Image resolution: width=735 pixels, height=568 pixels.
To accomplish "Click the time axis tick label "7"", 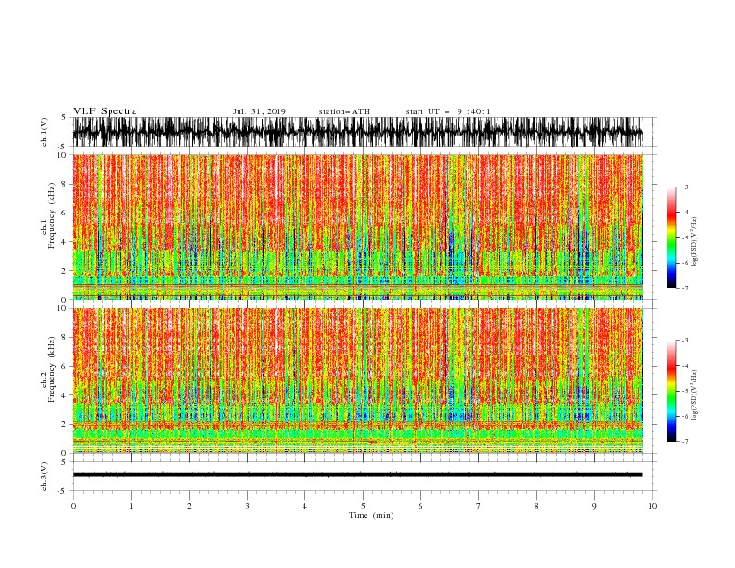I will click(x=479, y=506).
